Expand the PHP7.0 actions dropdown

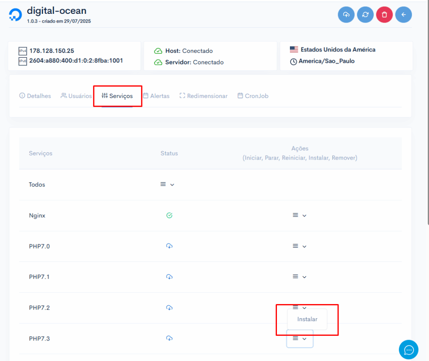(300, 246)
